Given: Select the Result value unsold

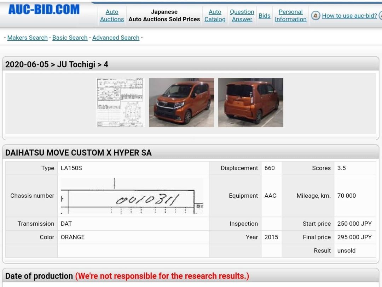Looking at the screenshot, I should pos(346,251).
